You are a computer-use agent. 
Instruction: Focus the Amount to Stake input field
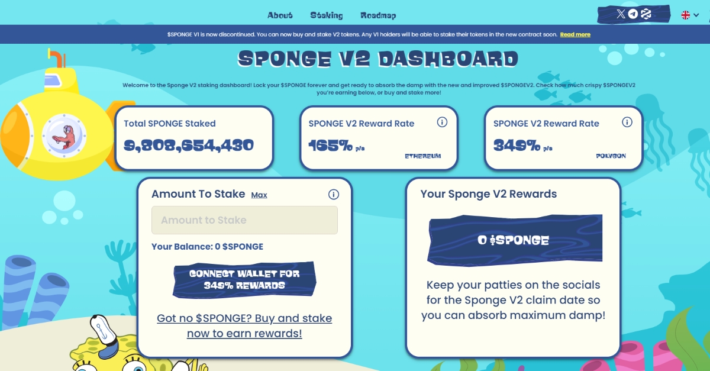pyautogui.click(x=244, y=220)
